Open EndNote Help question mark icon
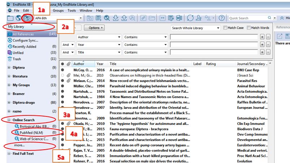The image size is (290, 163). [x=222, y=18]
